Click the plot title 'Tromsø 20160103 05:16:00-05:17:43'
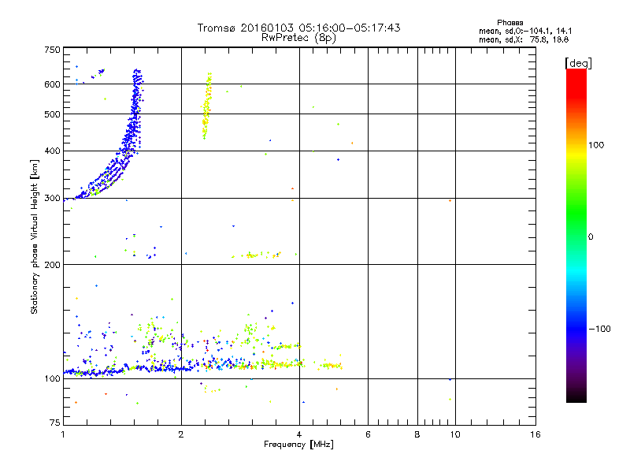This screenshot has height=473, width=630. (x=298, y=28)
